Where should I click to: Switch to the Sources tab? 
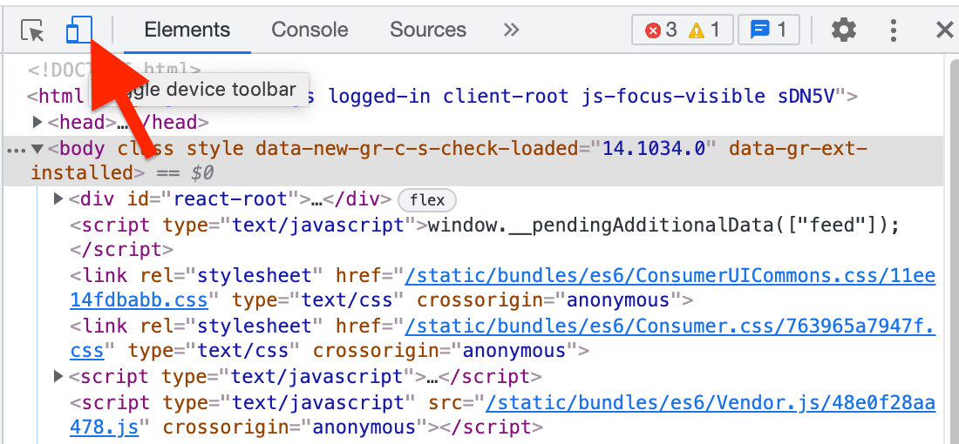pos(428,30)
